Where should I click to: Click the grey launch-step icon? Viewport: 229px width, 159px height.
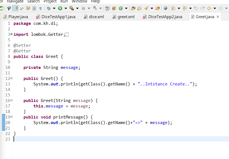(95, 8)
